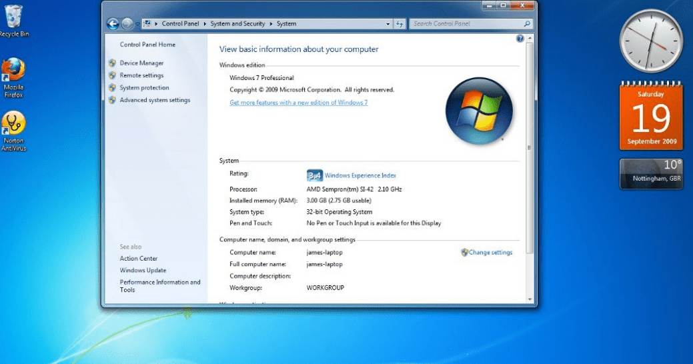Click the 32-bit Operating System value

point(339,211)
